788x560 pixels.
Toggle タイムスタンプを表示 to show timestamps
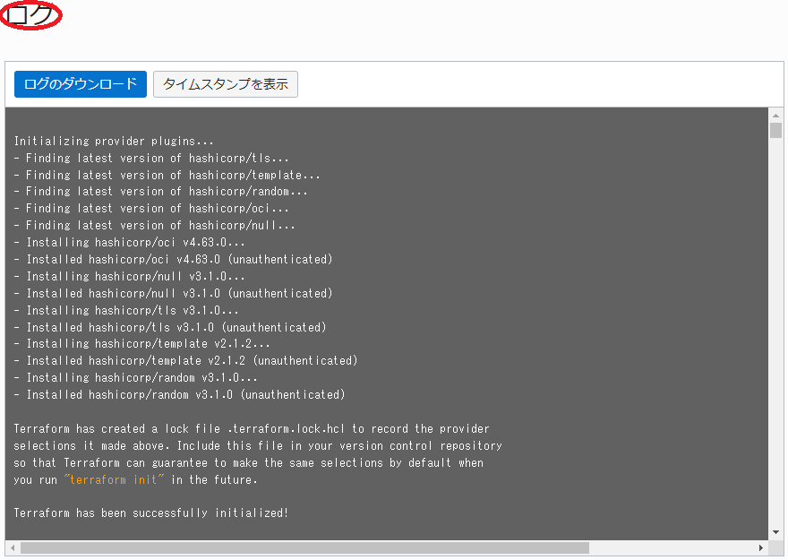pyautogui.click(x=226, y=84)
